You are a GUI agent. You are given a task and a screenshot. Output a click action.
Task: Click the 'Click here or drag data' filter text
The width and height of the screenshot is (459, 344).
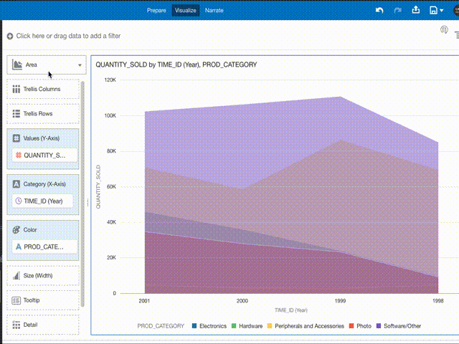[x=68, y=36]
